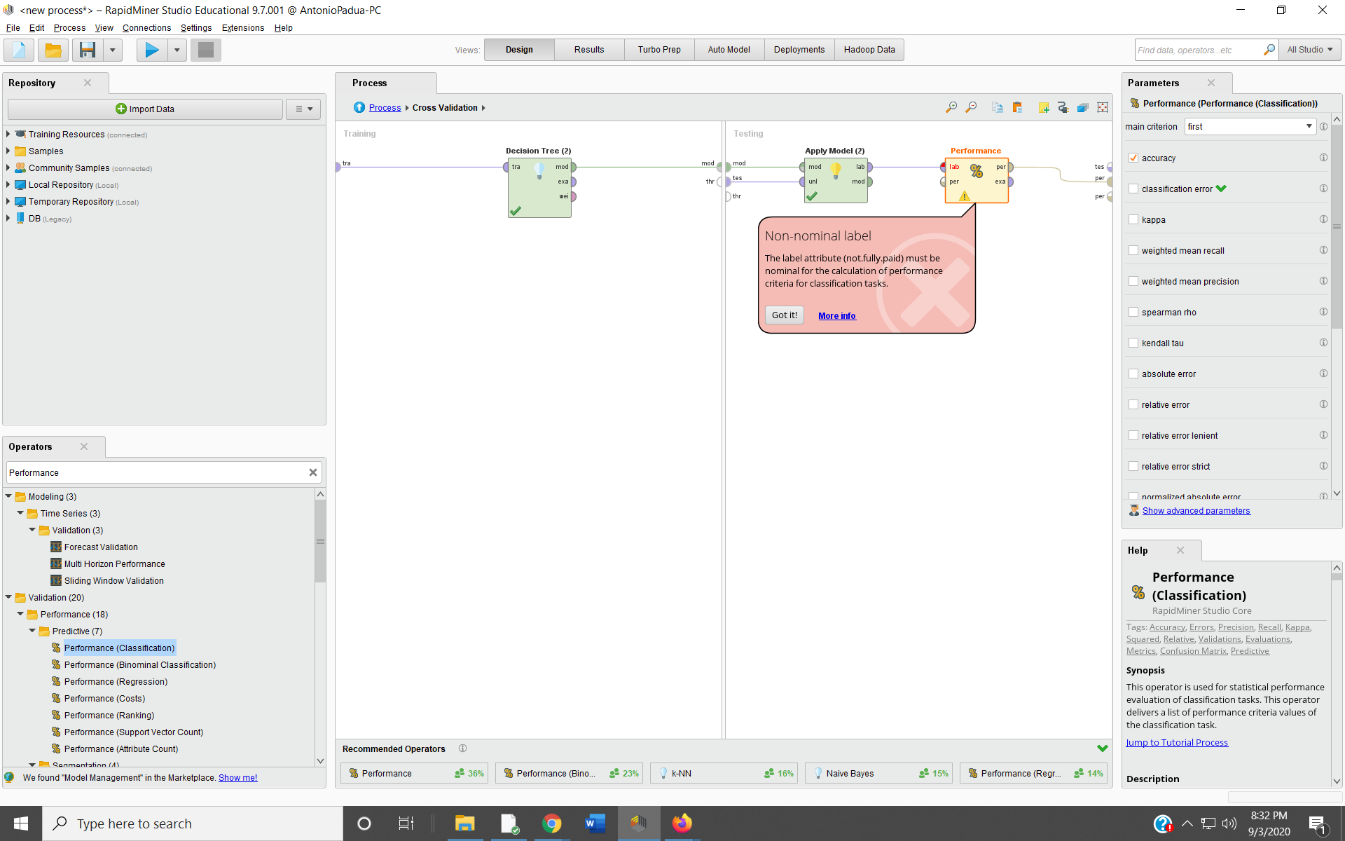Tick the spearman rho checkbox
This screenshot has width=1345, height=841.
[1133, 312]
